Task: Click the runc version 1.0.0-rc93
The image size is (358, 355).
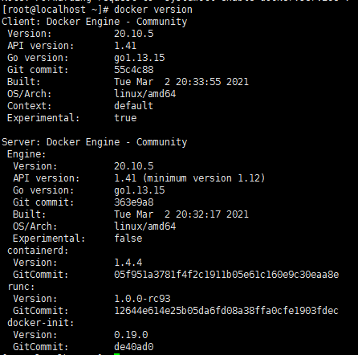Action: [x=142, y=299]
